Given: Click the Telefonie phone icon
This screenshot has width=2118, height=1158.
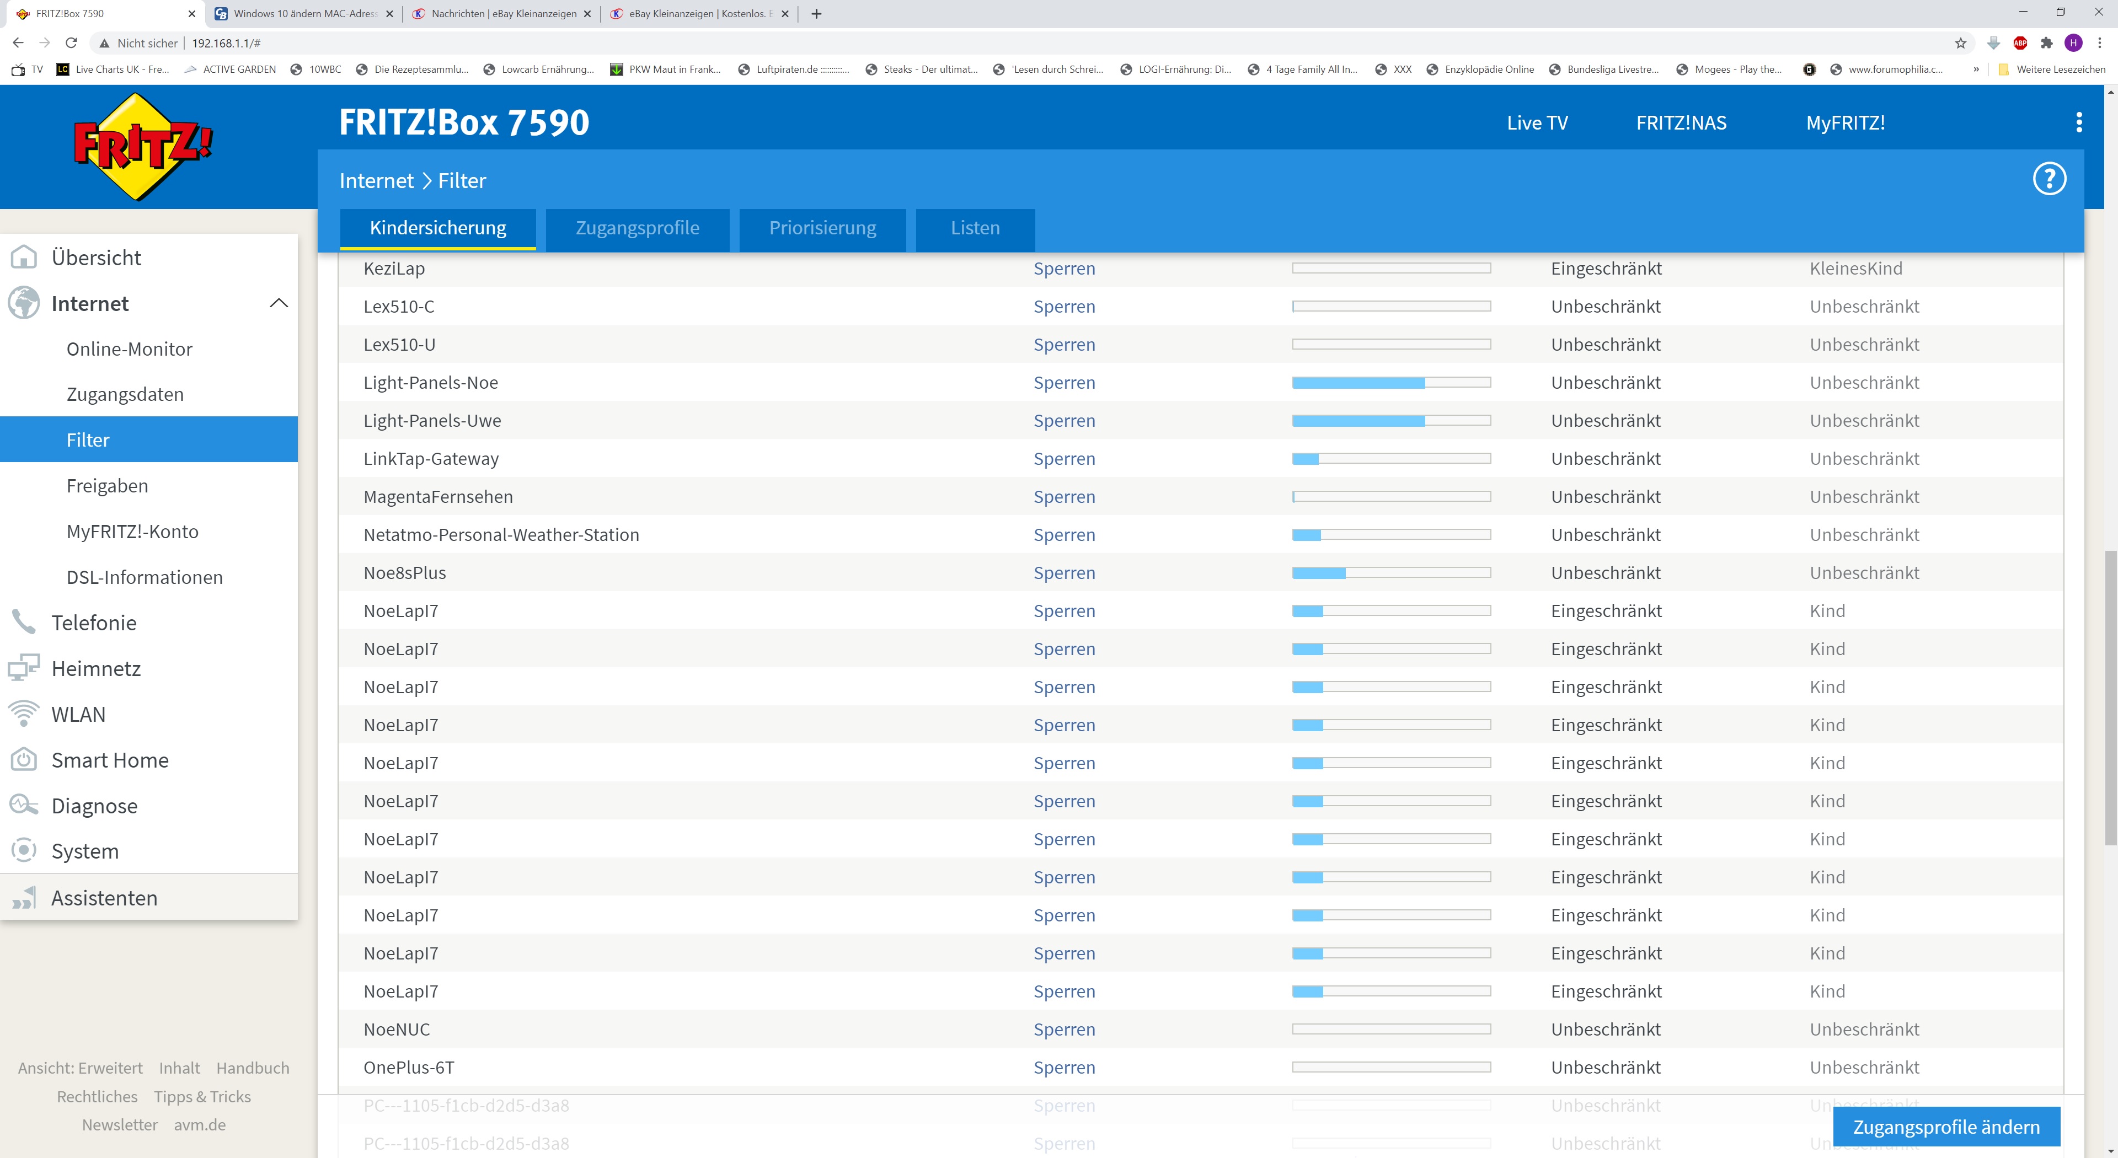Looking at the screenshot, I should tap(24, 622).
